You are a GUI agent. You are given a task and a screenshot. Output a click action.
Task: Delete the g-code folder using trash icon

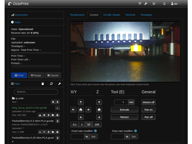(x=57, y=102)
